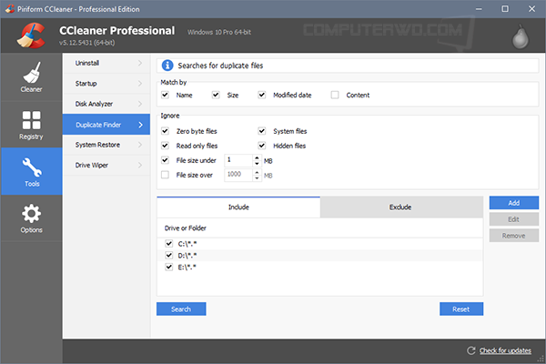Click the CCleaner title bar app icon

coord(10,9)
